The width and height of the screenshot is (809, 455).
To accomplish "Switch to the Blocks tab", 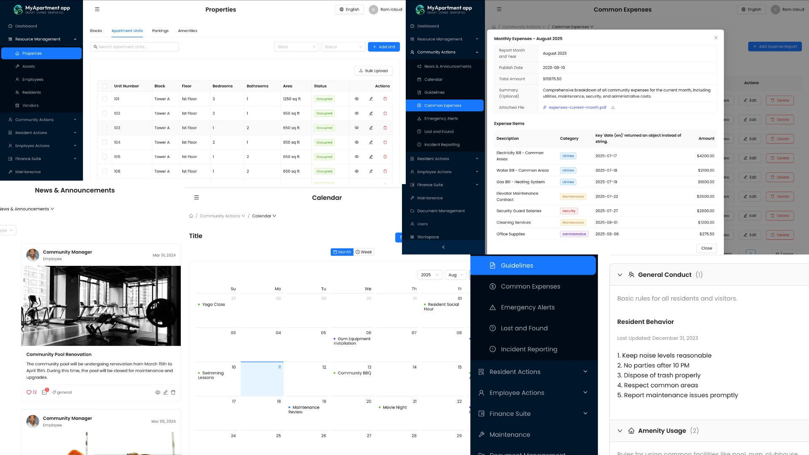I will (x=96, y=31).
